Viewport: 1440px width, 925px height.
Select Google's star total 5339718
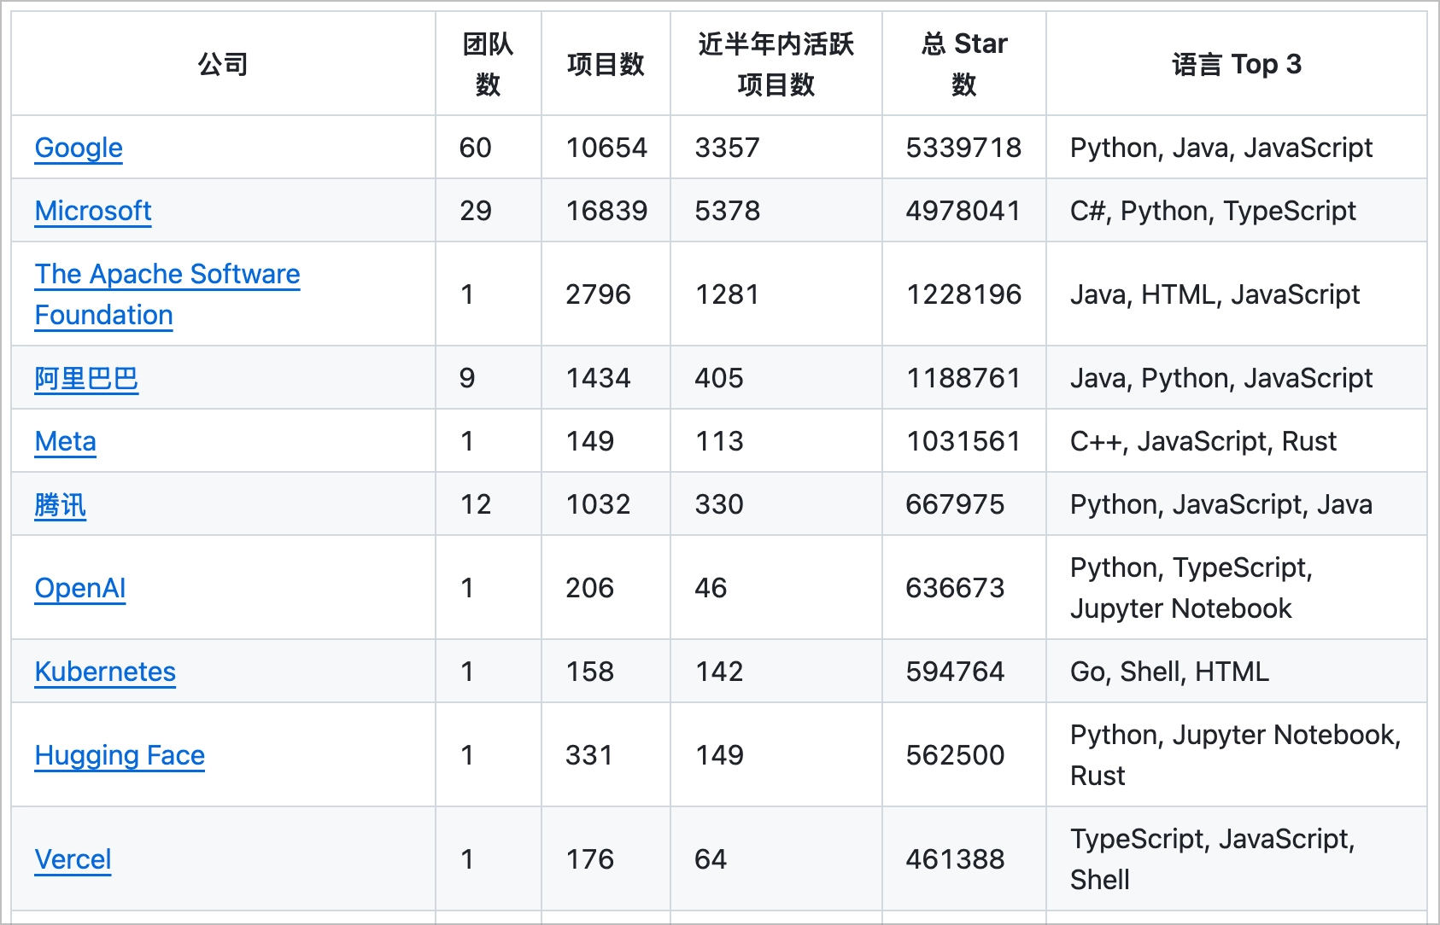point(964,148)
